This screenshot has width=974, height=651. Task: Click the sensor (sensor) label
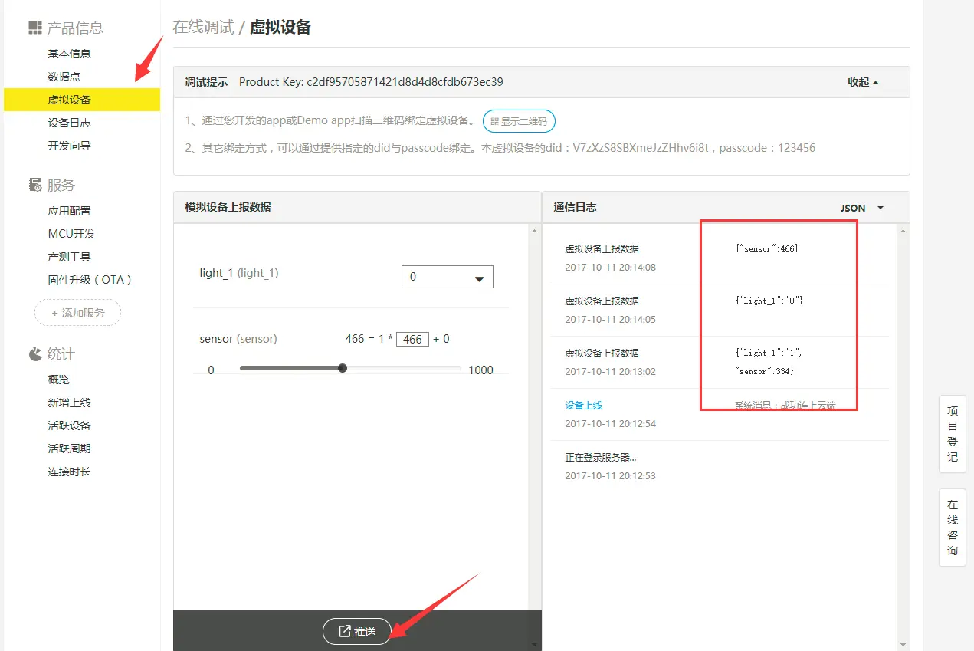pyautogui.click(x=238, y=339)
